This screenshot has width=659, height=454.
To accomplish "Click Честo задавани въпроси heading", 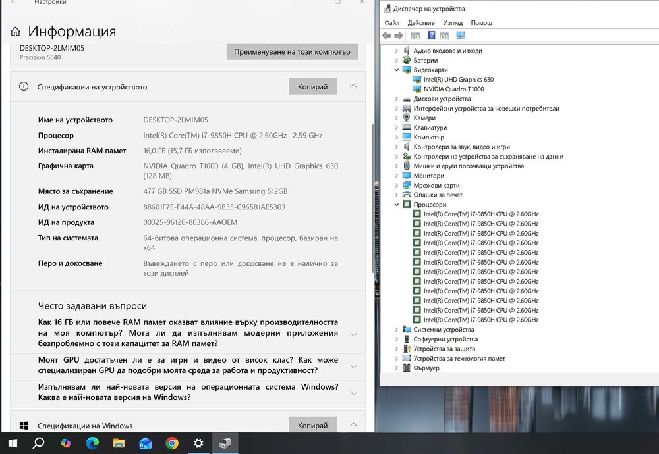I will point(92,306).
